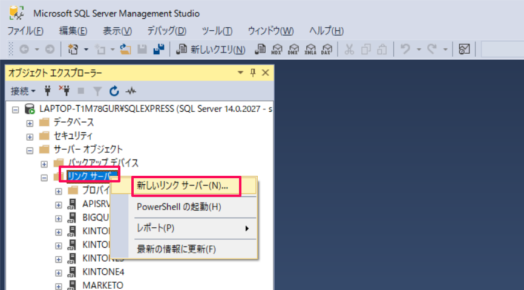Select the データベース tree item

click(74, 123)
